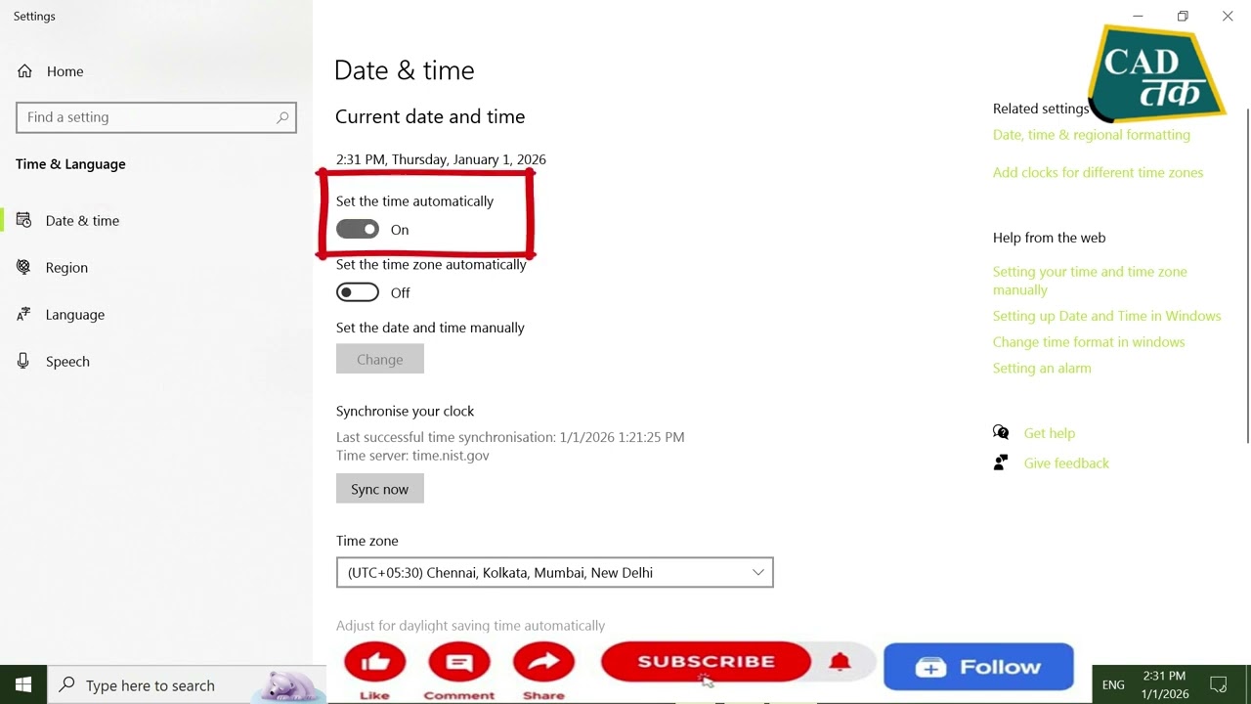Open Add clocks for different time zones
This screenshot has height=704, width=1251.
1098,173
